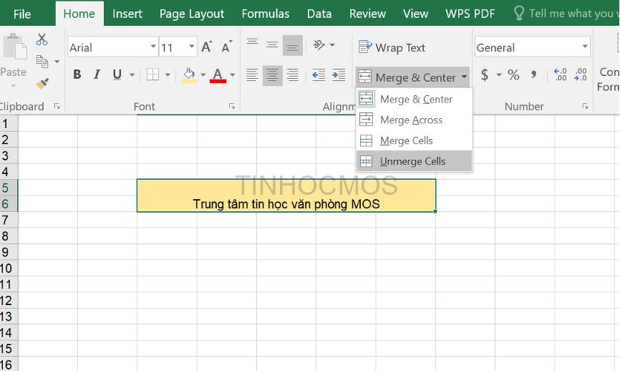Open Font settings dialog launcher
620x371 pixels.
click(232, 106)
